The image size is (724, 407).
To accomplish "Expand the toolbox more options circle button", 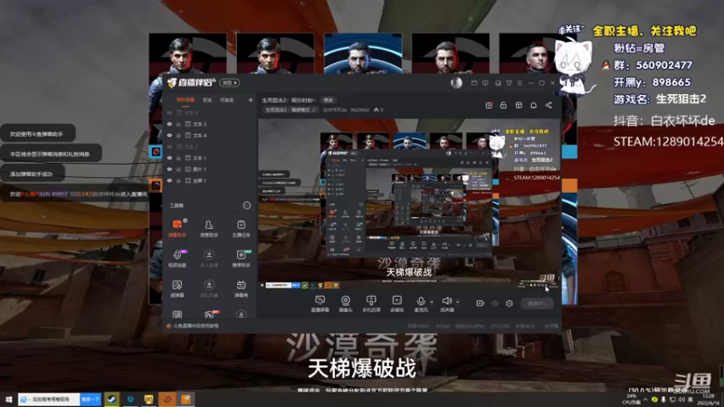I will coord(247,205).
